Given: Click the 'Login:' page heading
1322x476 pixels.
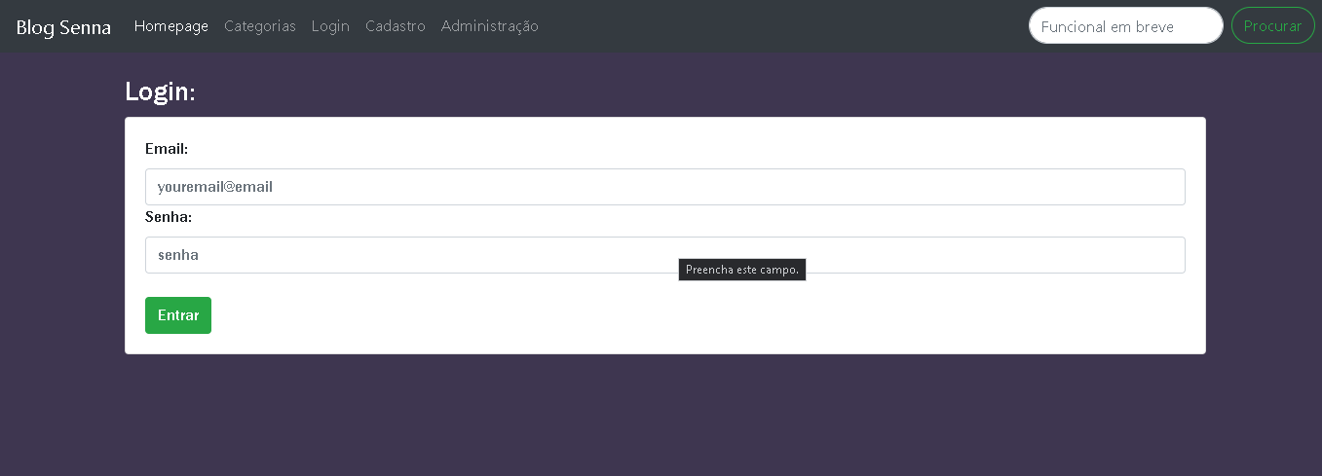Looking at the screenshot, I should coord(161,92).
